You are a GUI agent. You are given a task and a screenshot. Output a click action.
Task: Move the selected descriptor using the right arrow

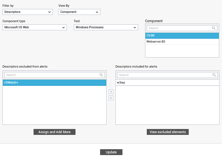111,92
